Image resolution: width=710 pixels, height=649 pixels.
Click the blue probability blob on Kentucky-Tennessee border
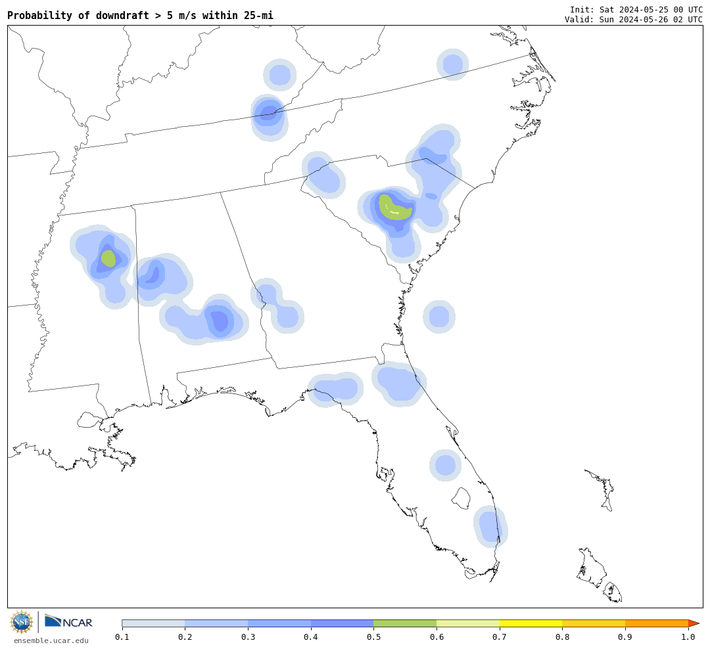tap(270, 118)
